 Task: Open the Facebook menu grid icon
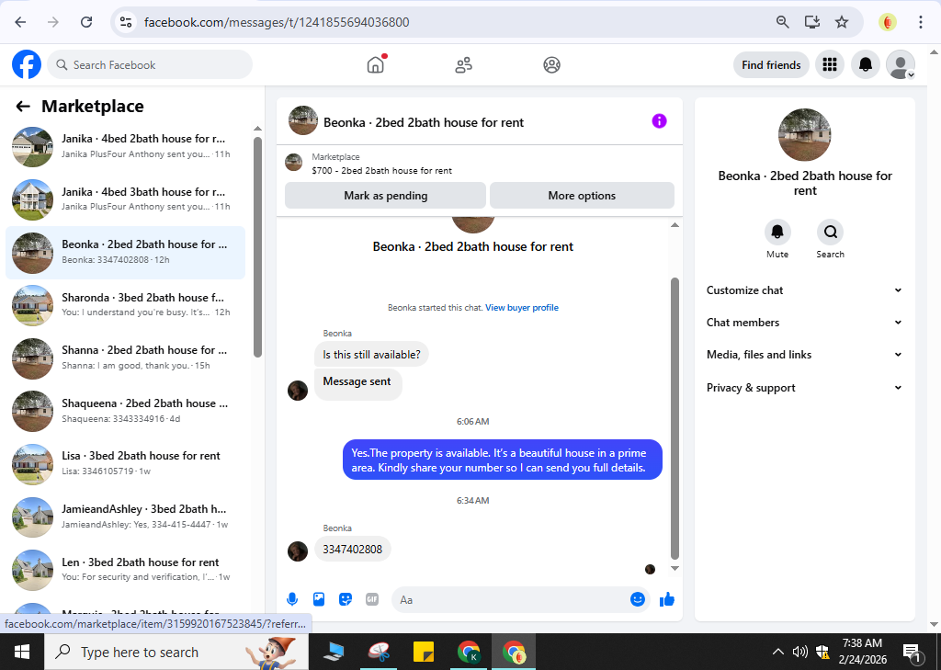coord(830,65)
